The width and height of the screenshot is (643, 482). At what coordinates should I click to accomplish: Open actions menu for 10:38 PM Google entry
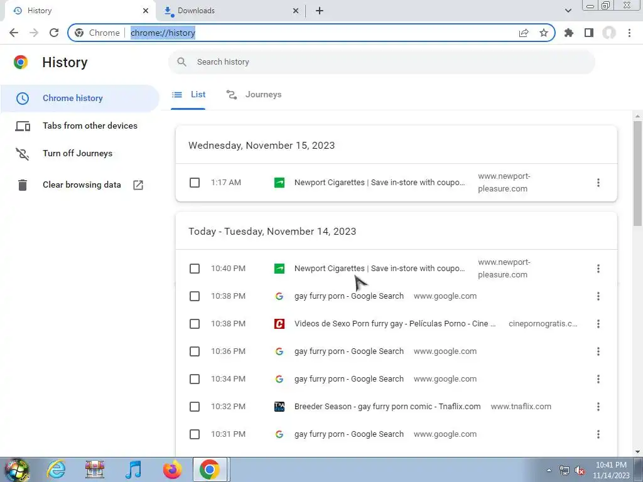[x=598, y=296]
